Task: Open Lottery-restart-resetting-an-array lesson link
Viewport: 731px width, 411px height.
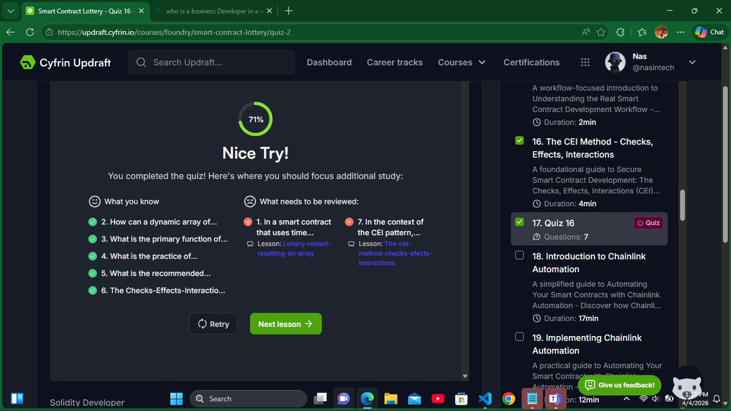Action: pyautogui.click(x=294, y=249)
